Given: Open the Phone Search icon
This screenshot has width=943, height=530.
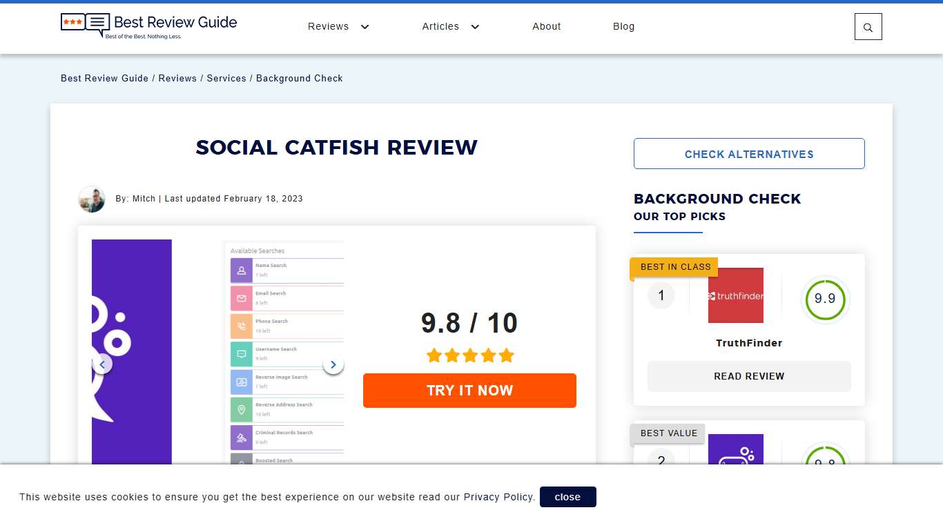Looking at the screenshot, I should click(242, 326).
